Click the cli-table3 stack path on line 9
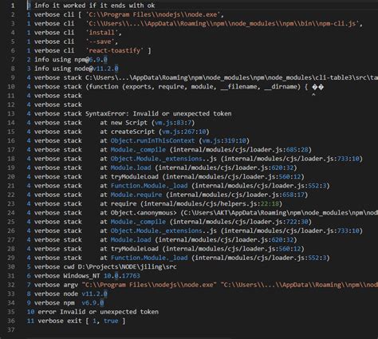The height and width of the screenshot is (339, 378). coord(231,77)
